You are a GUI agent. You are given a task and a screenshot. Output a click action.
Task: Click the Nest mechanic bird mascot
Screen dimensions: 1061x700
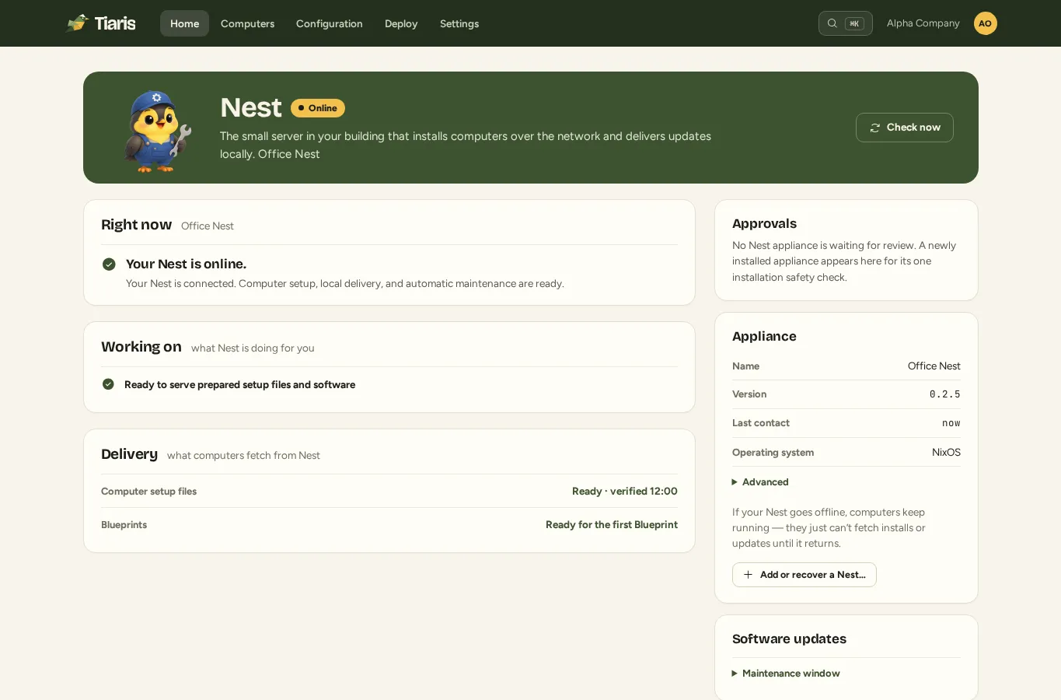157,131
